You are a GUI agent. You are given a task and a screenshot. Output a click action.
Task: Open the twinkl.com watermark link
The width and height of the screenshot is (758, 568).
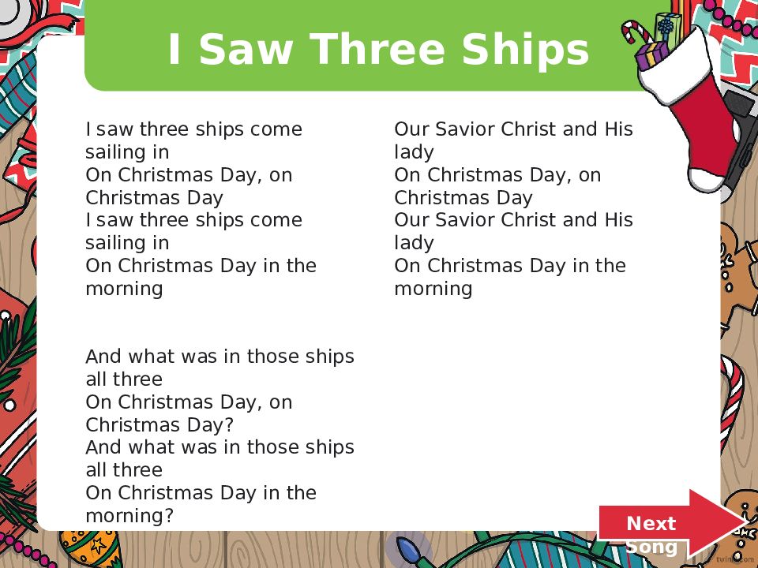[x=735, y=559]
